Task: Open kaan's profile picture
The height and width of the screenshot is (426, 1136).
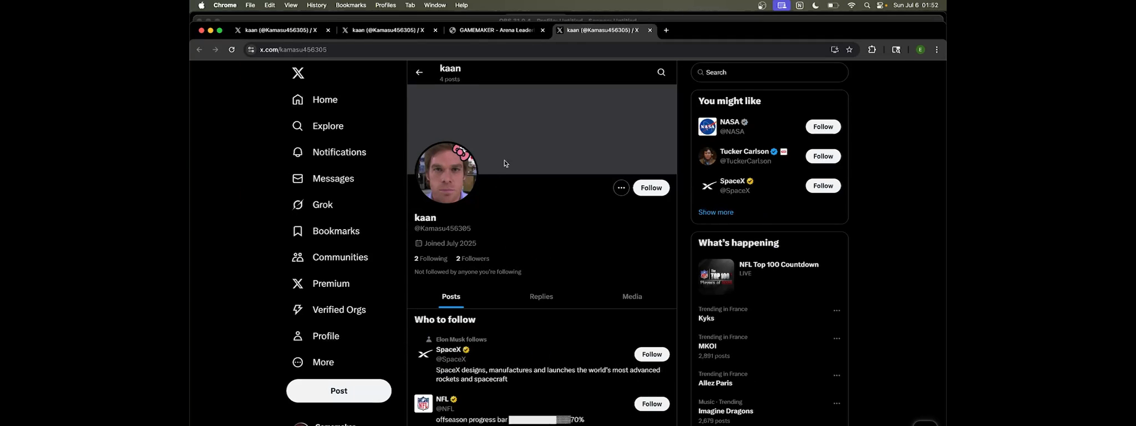Action: click(x=447, y=173)
